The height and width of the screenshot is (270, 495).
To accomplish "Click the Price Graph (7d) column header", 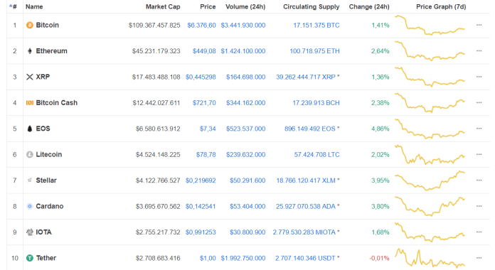I will 441,6.
